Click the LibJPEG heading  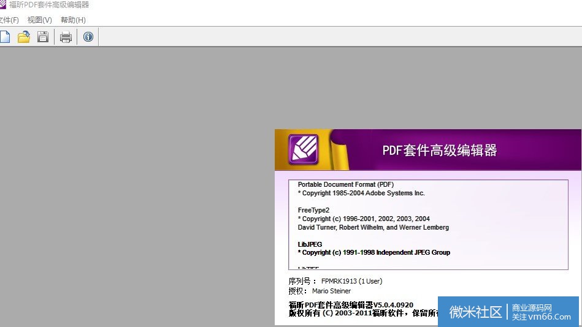310,244
